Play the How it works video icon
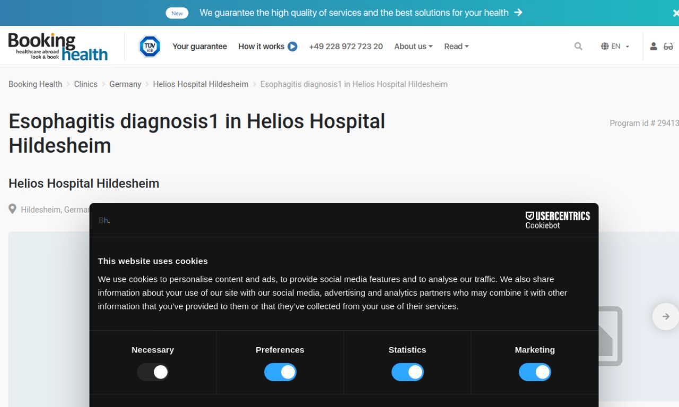Screen dimensions: 679x407 [x=292, y=47]
